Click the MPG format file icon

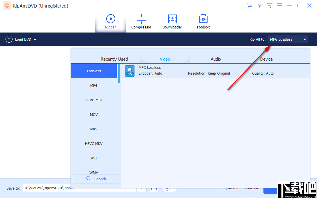(x=130, y=71)
